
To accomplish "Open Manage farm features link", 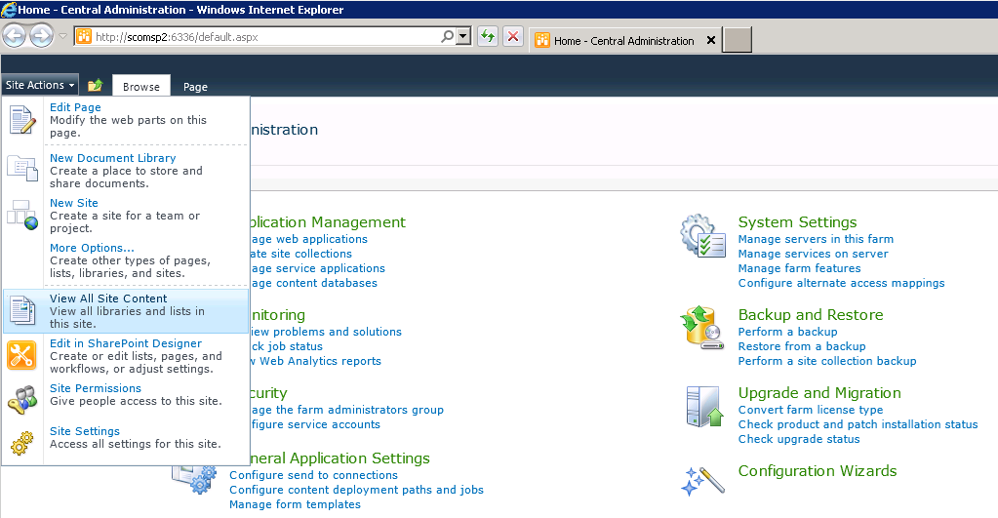I will (x=799, y=268).
